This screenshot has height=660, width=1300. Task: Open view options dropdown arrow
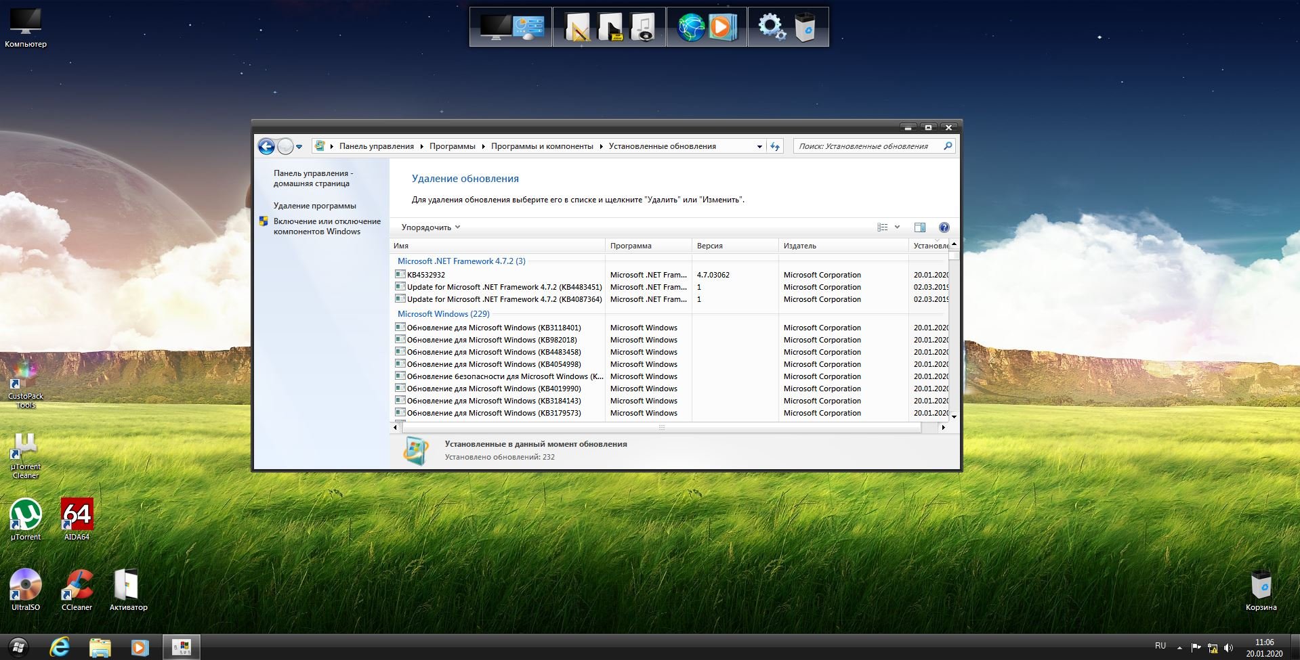[897, 227]
